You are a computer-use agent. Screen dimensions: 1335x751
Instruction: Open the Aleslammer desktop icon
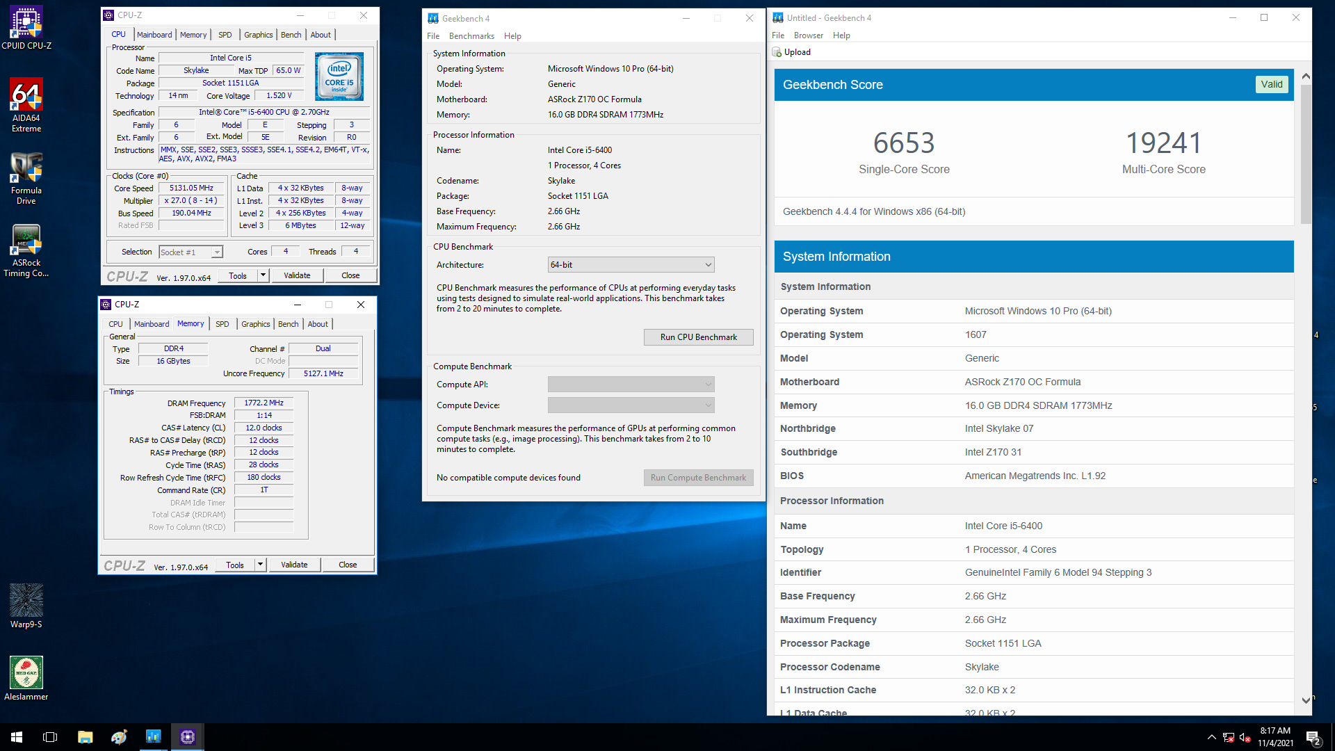point(26,678)
